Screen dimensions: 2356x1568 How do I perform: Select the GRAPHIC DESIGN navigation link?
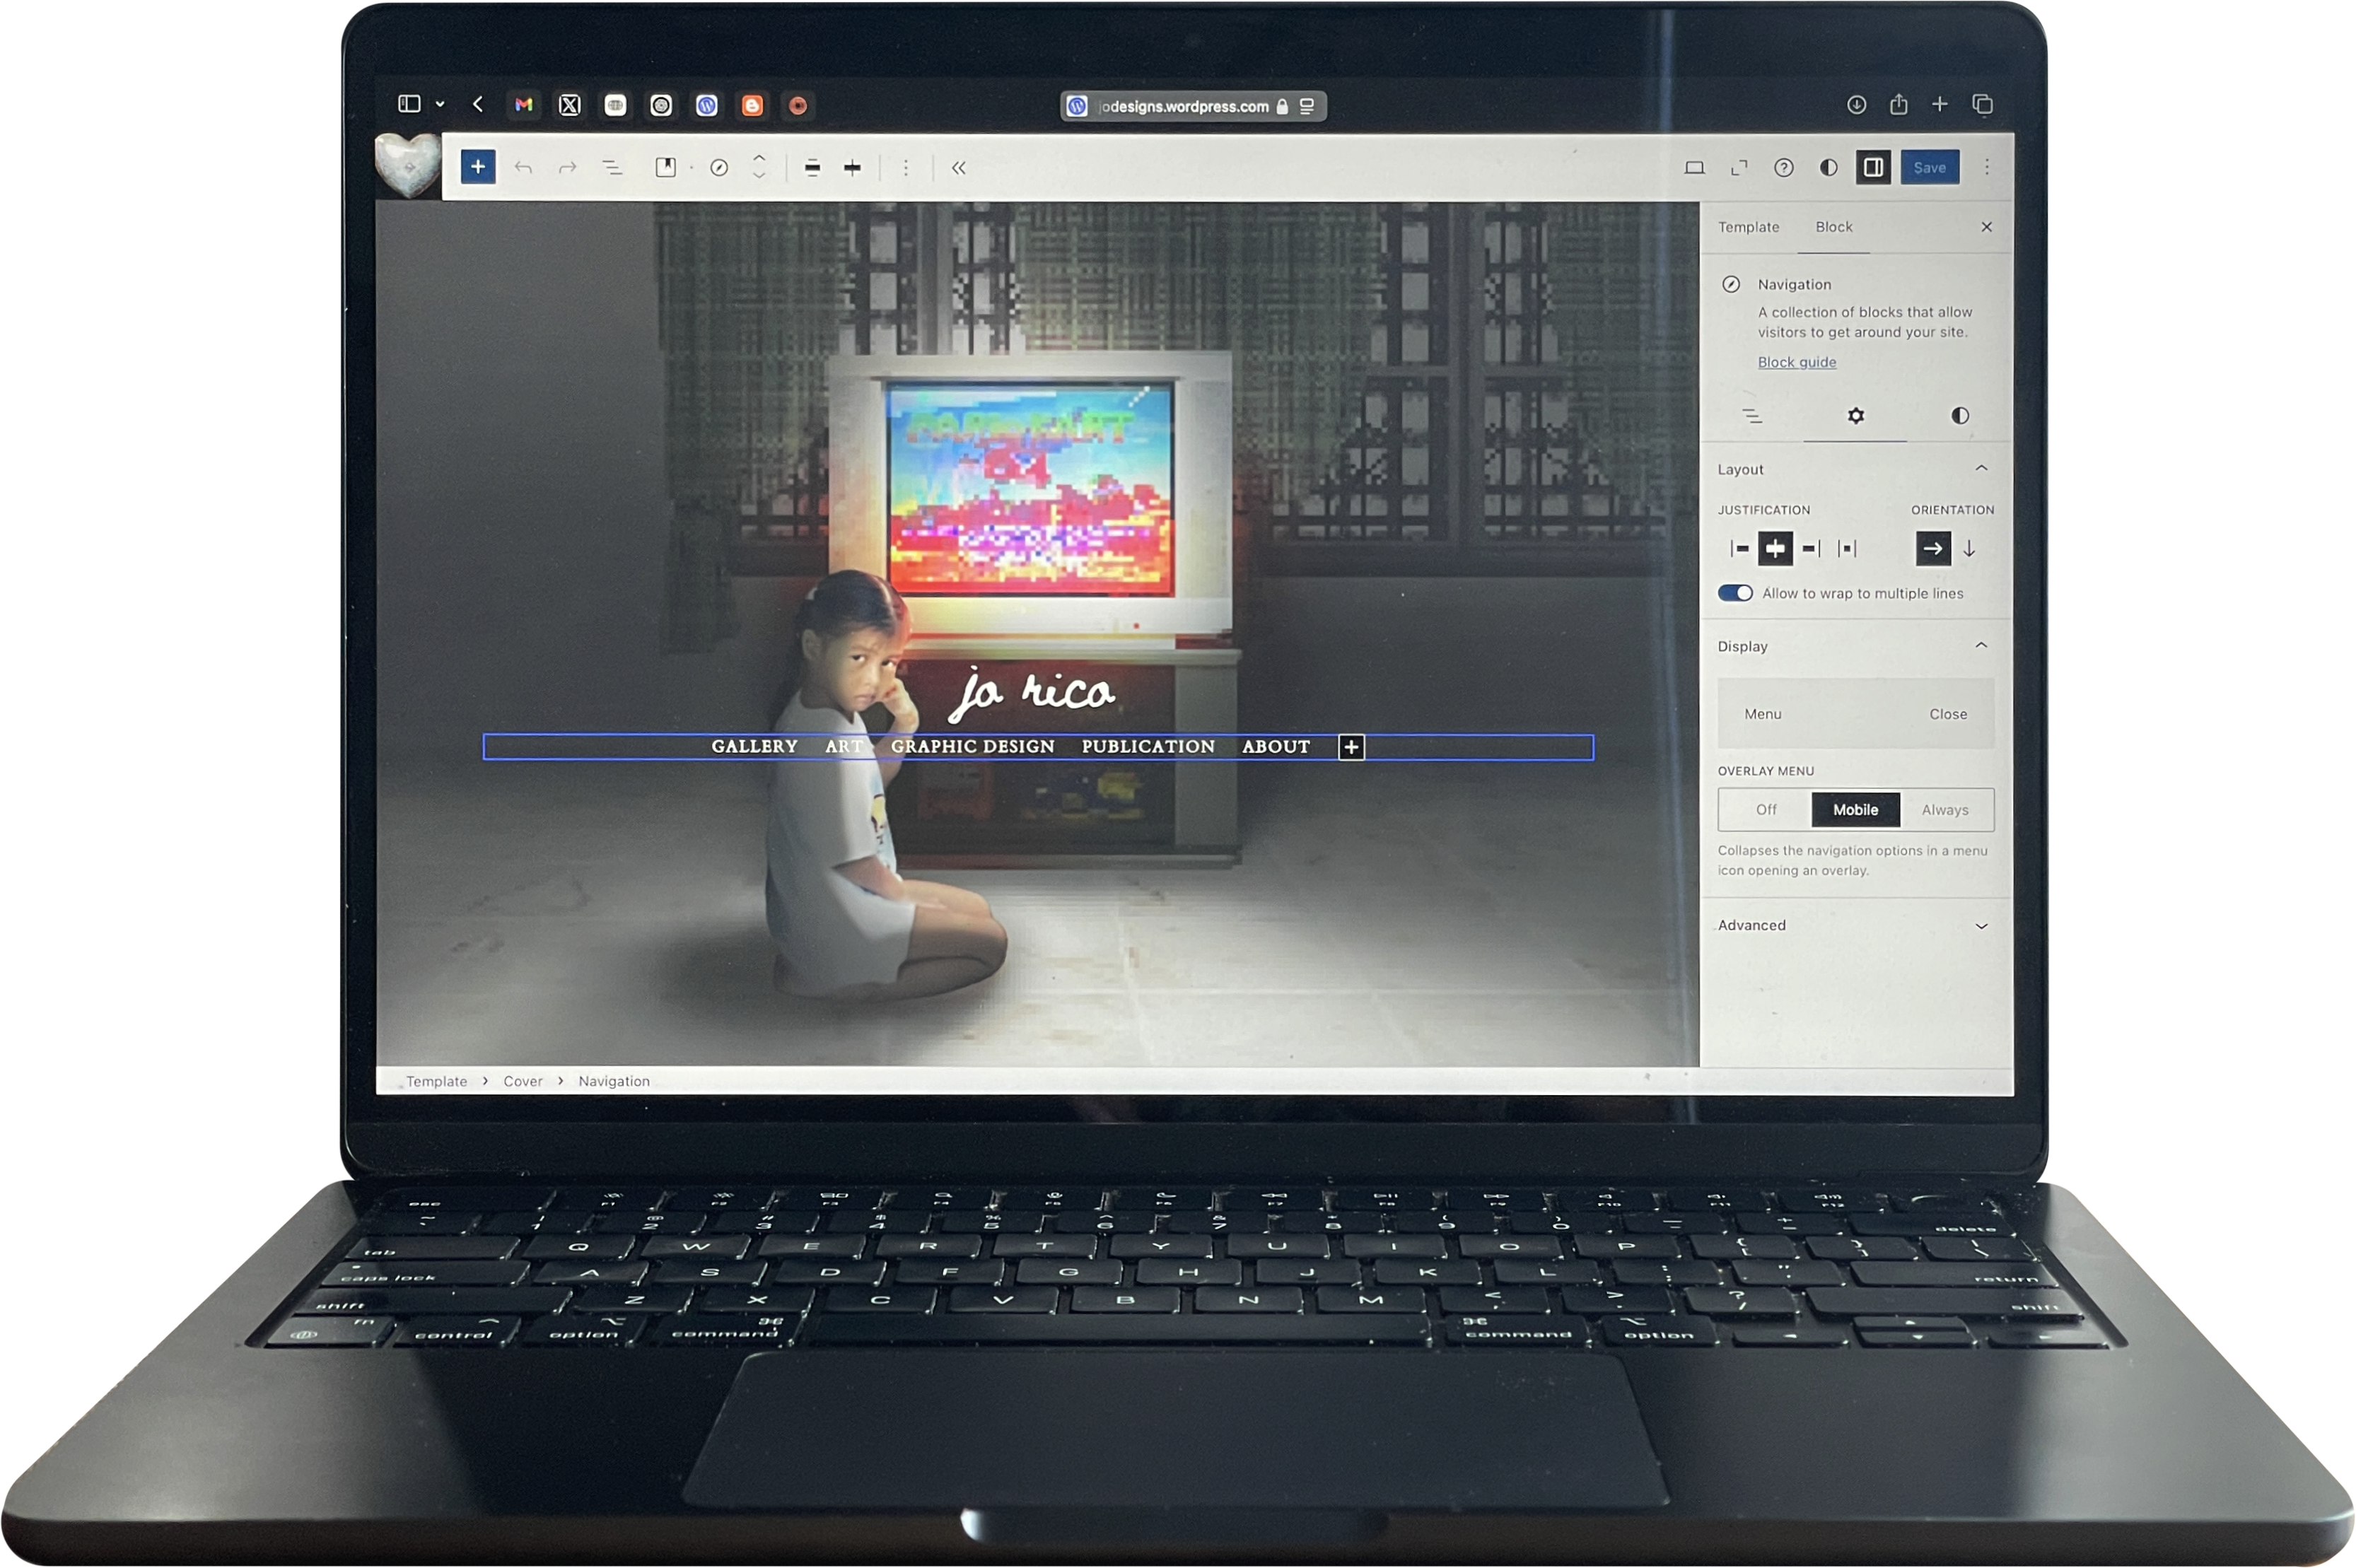pyautogui.click(x=973, y=747)
